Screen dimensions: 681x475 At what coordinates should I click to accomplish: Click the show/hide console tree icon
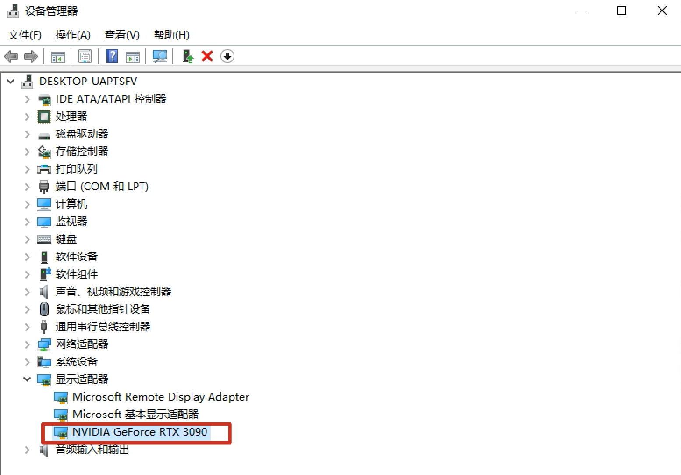pyautogui.click(x=58, y=57)
